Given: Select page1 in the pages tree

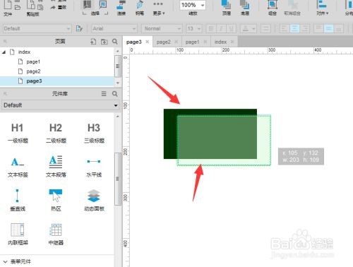Looking at the screenshot, I should pos(33,62).
